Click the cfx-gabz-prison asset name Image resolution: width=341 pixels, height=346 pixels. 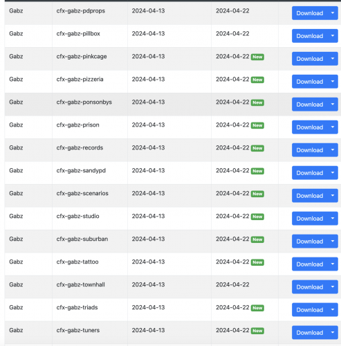tap(77, 125)
